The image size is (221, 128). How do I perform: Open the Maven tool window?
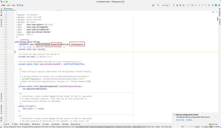point(220,22)
